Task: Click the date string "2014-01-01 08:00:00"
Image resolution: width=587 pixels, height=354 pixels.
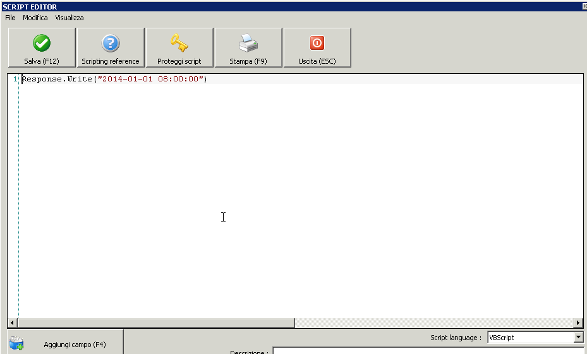Action: click(150, 79)
